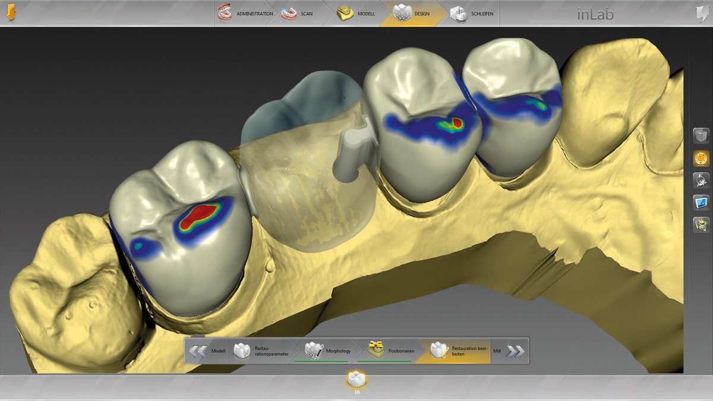The height and width of the screenshot is (401, 713).
Task: Go back with the double left arrows
Action: pyautogui.click(x=198, y=351)
